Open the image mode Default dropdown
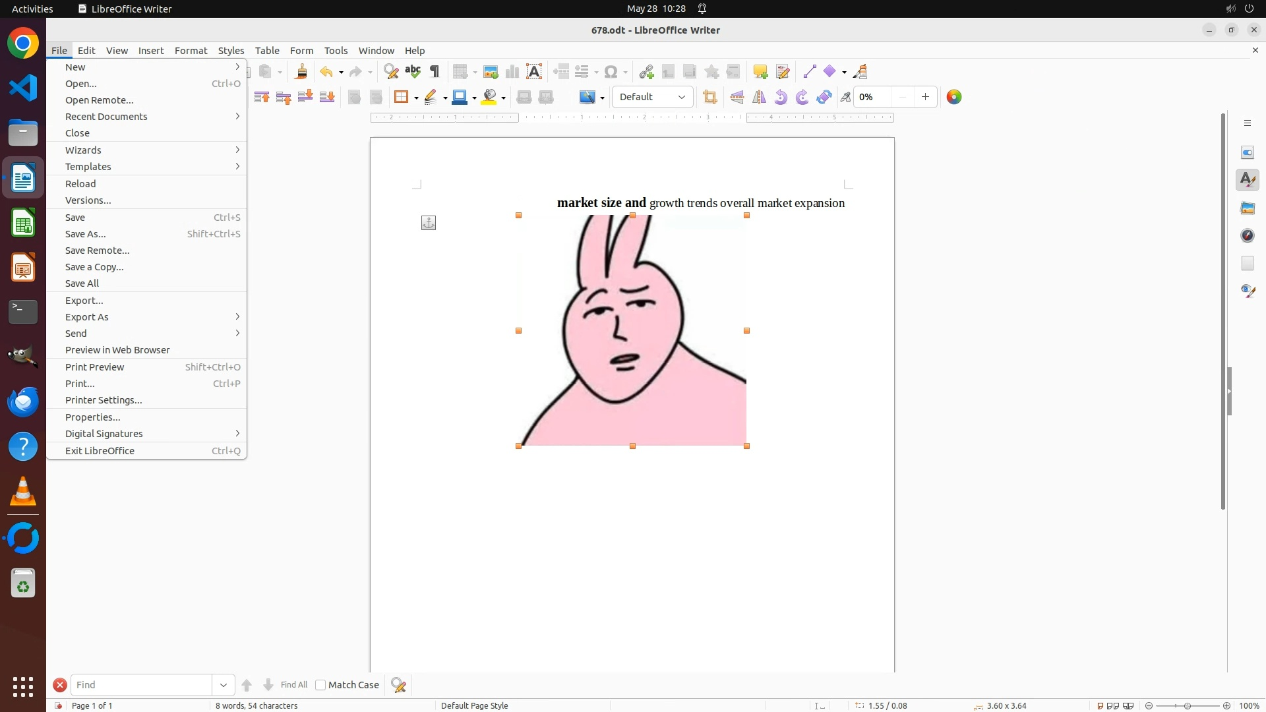 coord(652,98)
